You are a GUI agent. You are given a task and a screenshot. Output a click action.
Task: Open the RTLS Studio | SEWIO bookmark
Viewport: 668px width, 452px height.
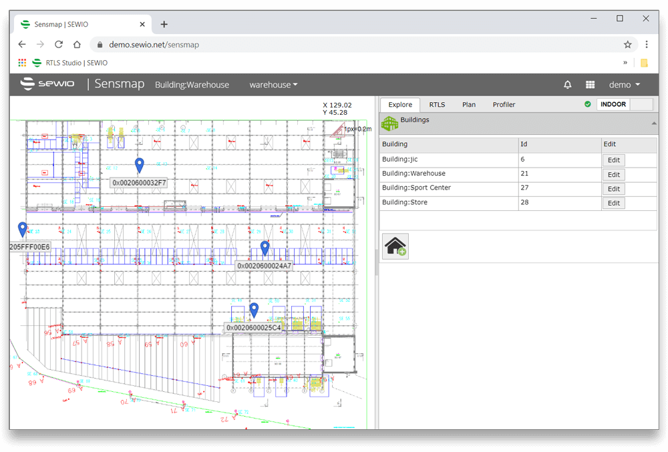point(72,63)
